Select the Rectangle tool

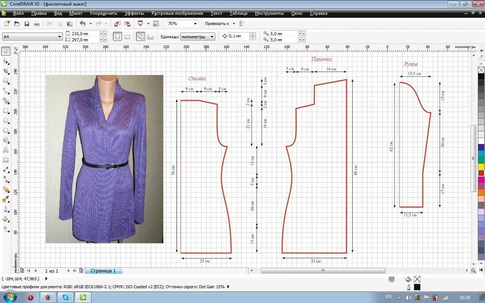6,111
